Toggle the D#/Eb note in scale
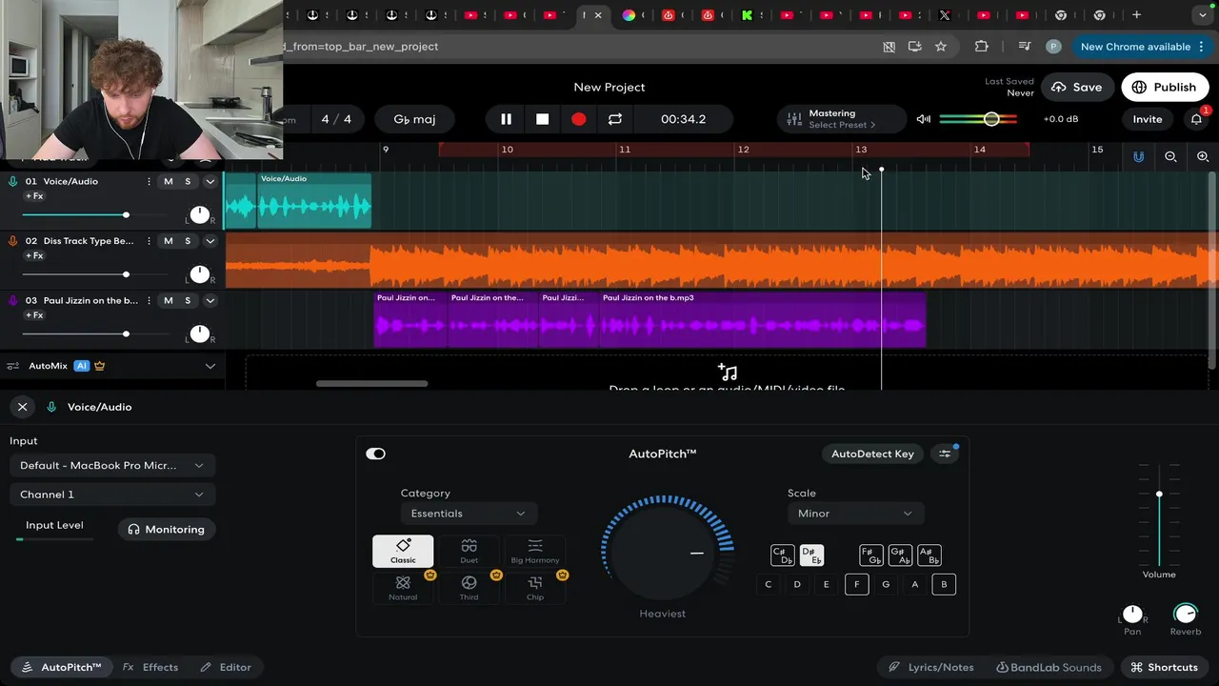1219x686 pixels. coord(811,555)
